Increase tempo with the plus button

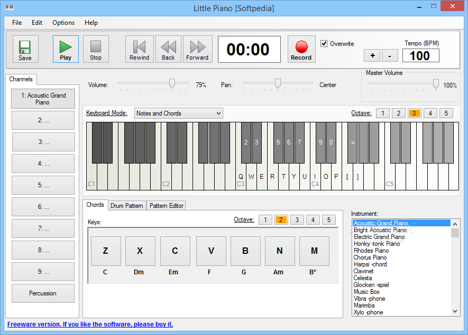pos(372,55)
